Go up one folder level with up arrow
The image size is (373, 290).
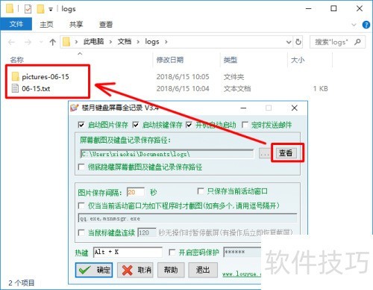(x=52, y=42)
